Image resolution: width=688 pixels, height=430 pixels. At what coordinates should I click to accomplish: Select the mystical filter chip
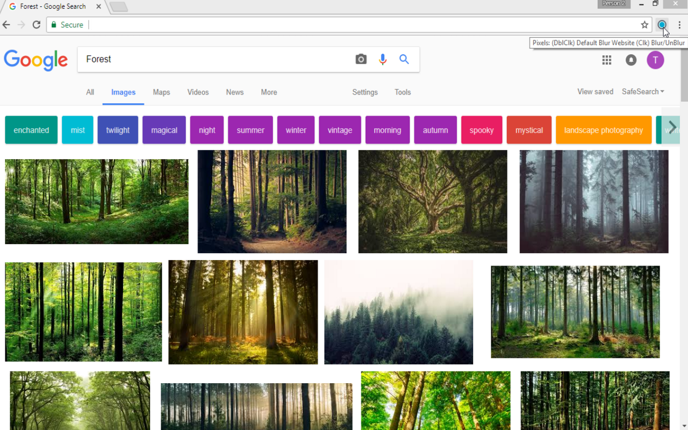click(529, 130)
